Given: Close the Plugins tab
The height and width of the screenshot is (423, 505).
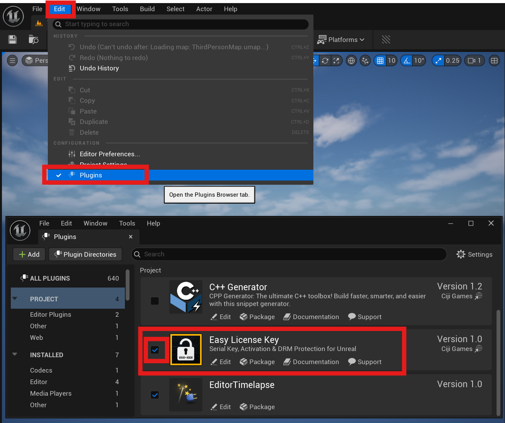Looking at the screenshot, I should pos(131,237).
